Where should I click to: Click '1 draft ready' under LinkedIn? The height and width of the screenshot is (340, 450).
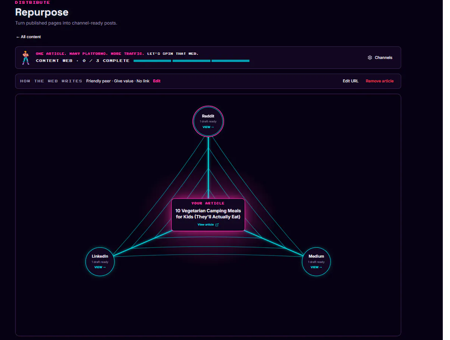[100, 262]
